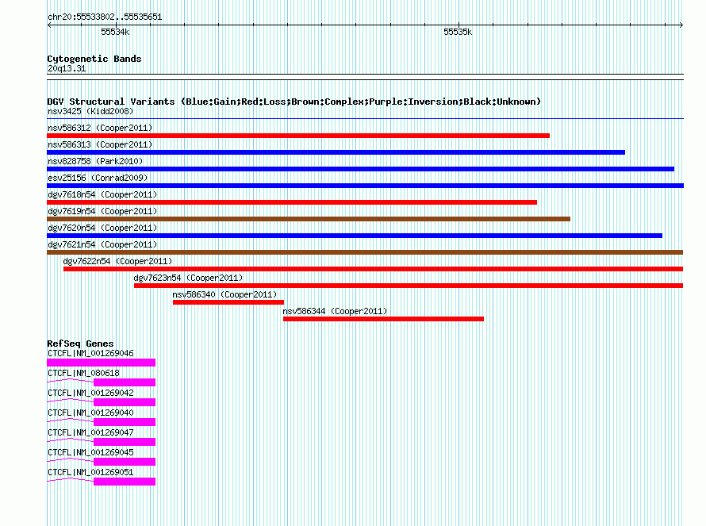706x526 pixels.
Task: Click the CTCFL|NM_001269042 gene label
Action: 90,393
